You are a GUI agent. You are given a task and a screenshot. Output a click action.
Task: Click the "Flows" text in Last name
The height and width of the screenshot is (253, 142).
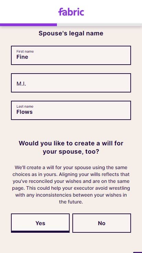coord(24,112)
